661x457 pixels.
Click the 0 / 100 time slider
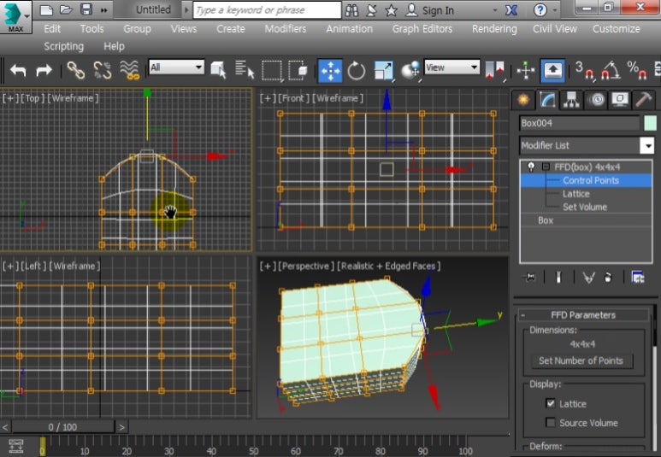point(62,427)
